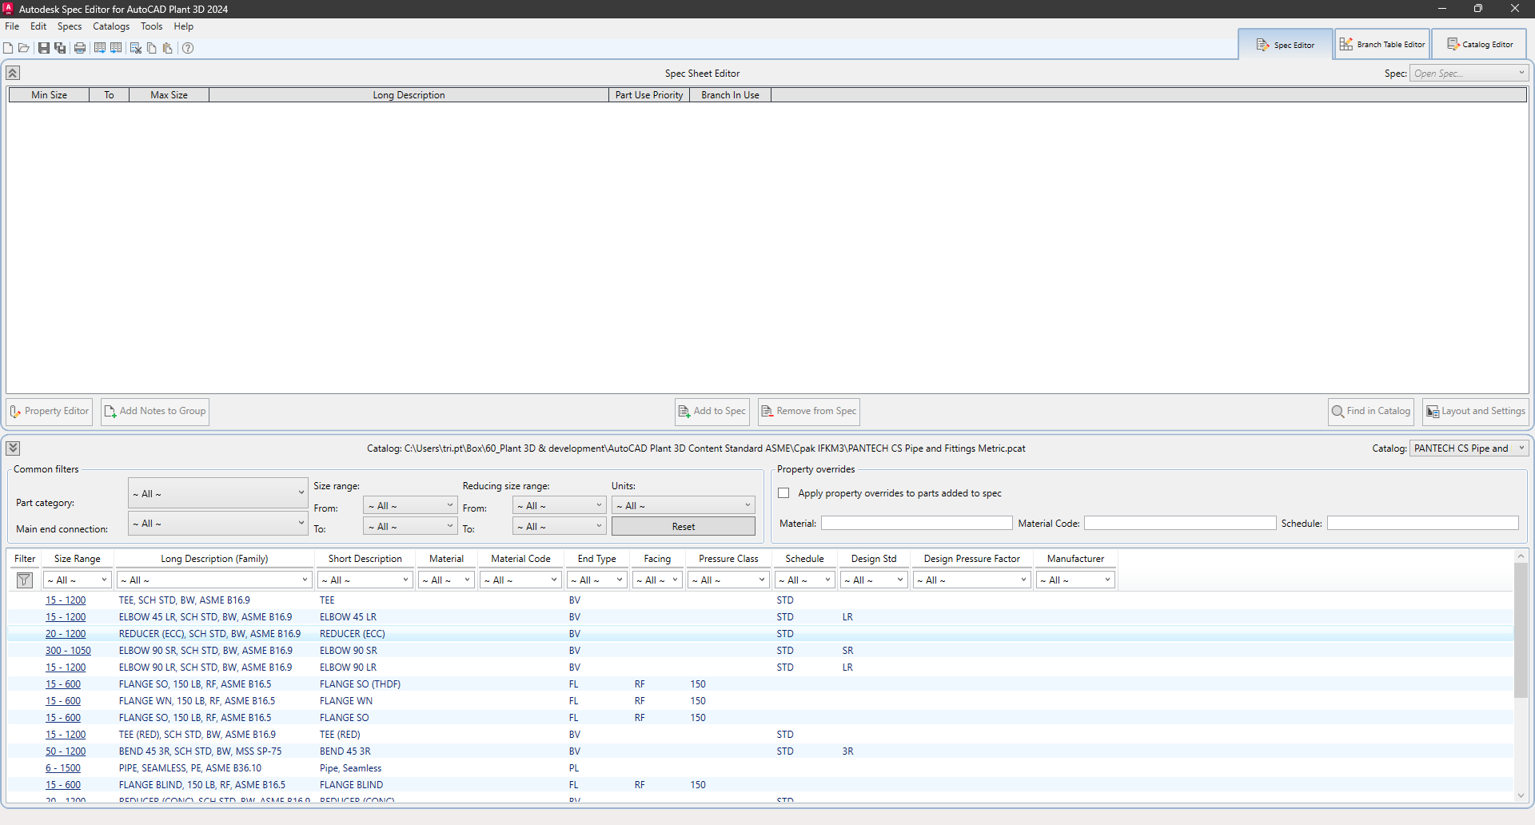Open the Manufacturer filter dropdown

[1076, 580]
